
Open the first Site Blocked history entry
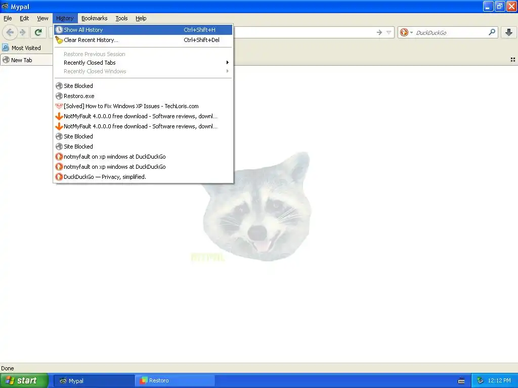point(143,86)
